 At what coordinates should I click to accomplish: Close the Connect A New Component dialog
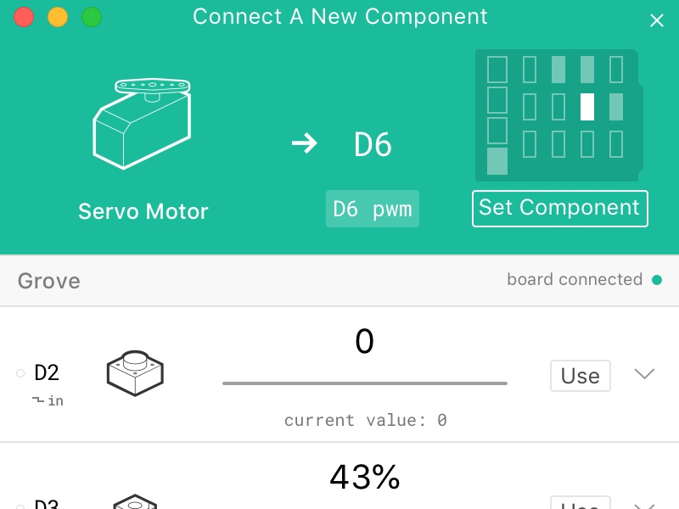tap(656, 20)
